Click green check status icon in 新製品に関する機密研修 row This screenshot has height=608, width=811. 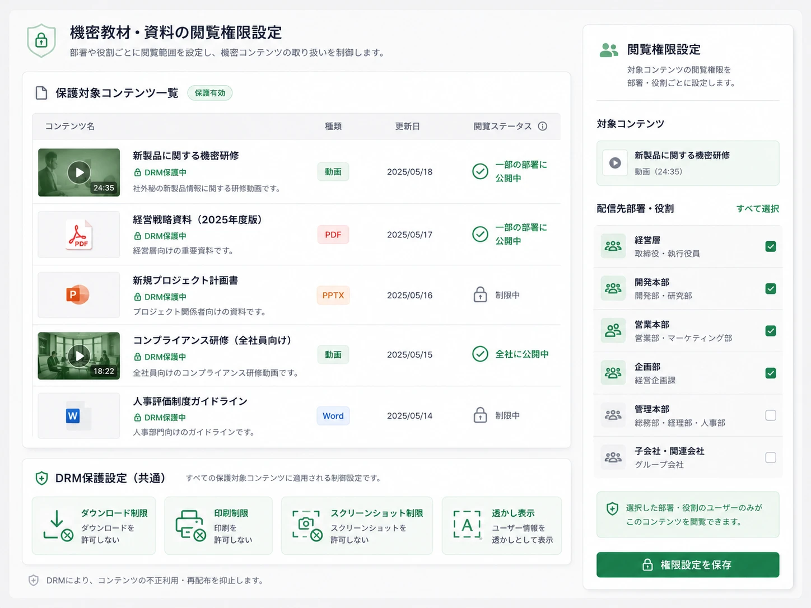tap(480, 171)
